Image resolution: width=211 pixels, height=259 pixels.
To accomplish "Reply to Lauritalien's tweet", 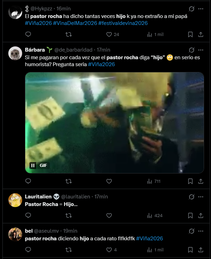I will [x=28, y=215].
